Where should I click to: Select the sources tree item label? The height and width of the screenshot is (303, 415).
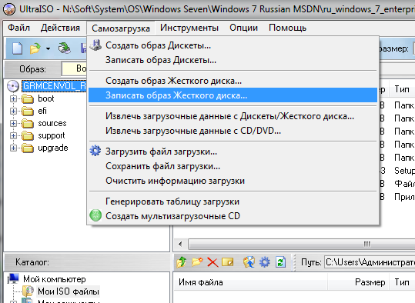52,124
